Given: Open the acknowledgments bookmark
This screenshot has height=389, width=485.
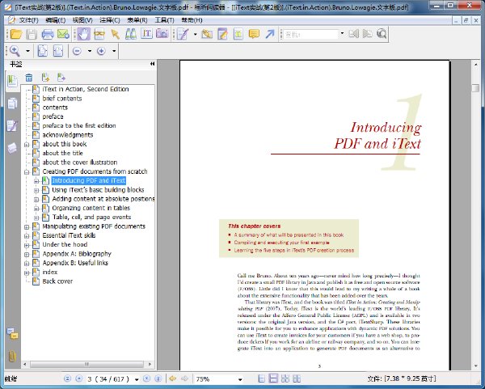Looking at the screenshot, I should click(x=68, y=135).
